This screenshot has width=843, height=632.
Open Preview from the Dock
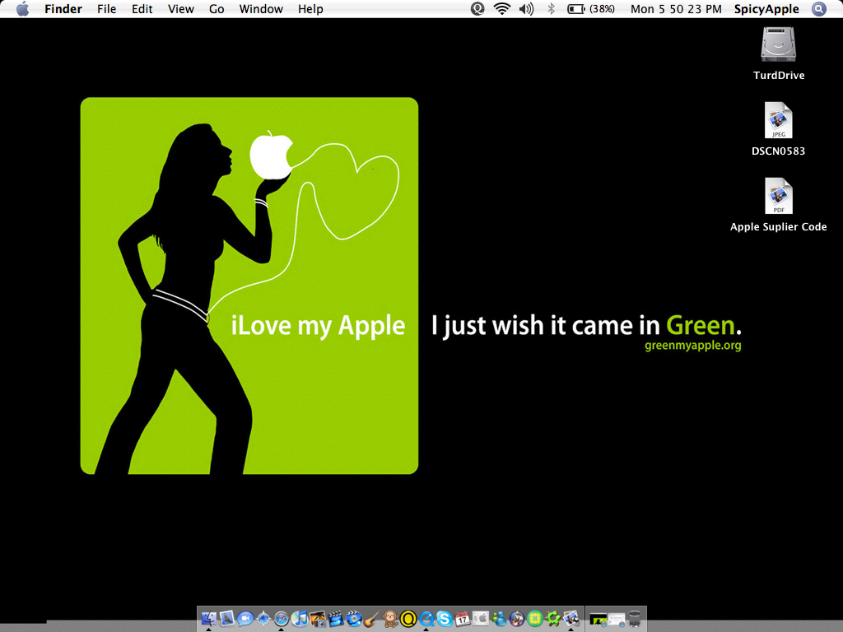pos(571,619)
